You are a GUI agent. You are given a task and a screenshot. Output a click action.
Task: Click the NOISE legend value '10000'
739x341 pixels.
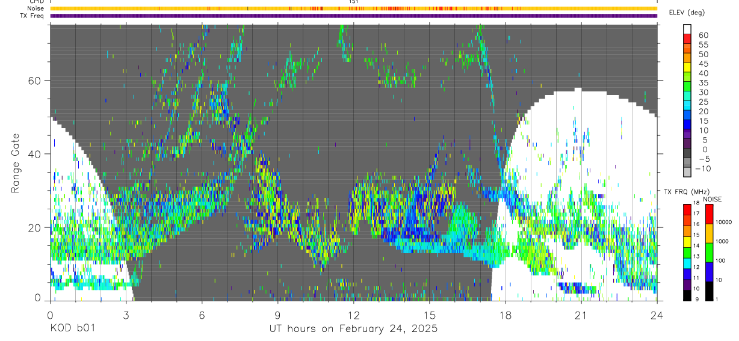(x=725, y=222)
